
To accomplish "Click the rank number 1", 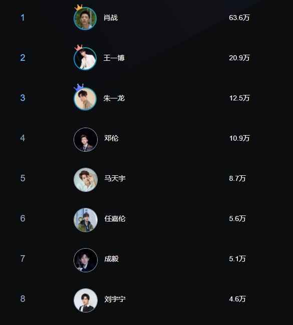I will coord(23,18).
